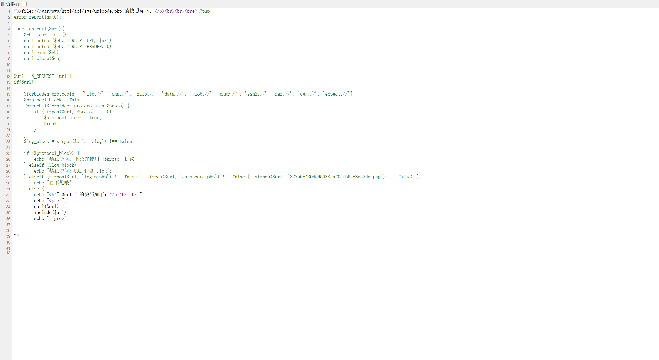The width and height of the screenshot is (659, 360).
Task: Click the include($url) statement
Action: point(51,212)
